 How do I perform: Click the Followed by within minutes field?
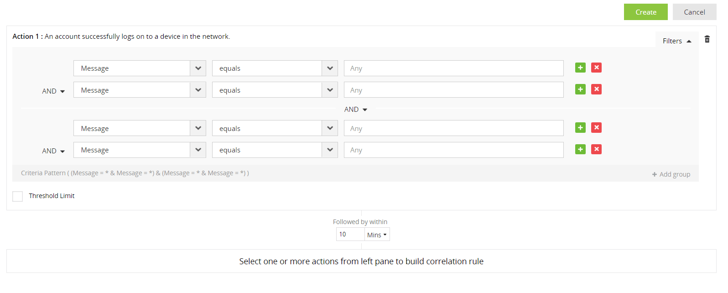click(350, 235)
